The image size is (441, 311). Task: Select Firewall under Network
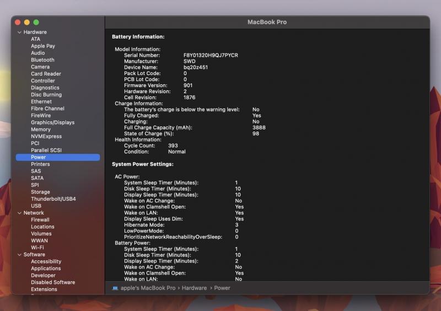point(40,219)
